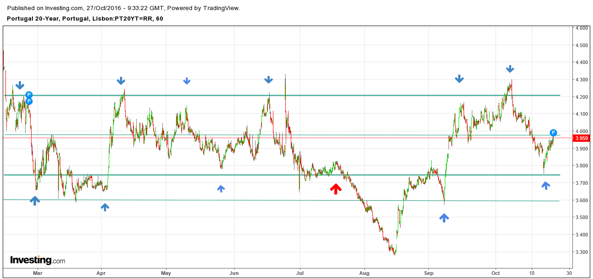593x279 pixels.
Task: Click the May label on the time axis
Action: 166,273
